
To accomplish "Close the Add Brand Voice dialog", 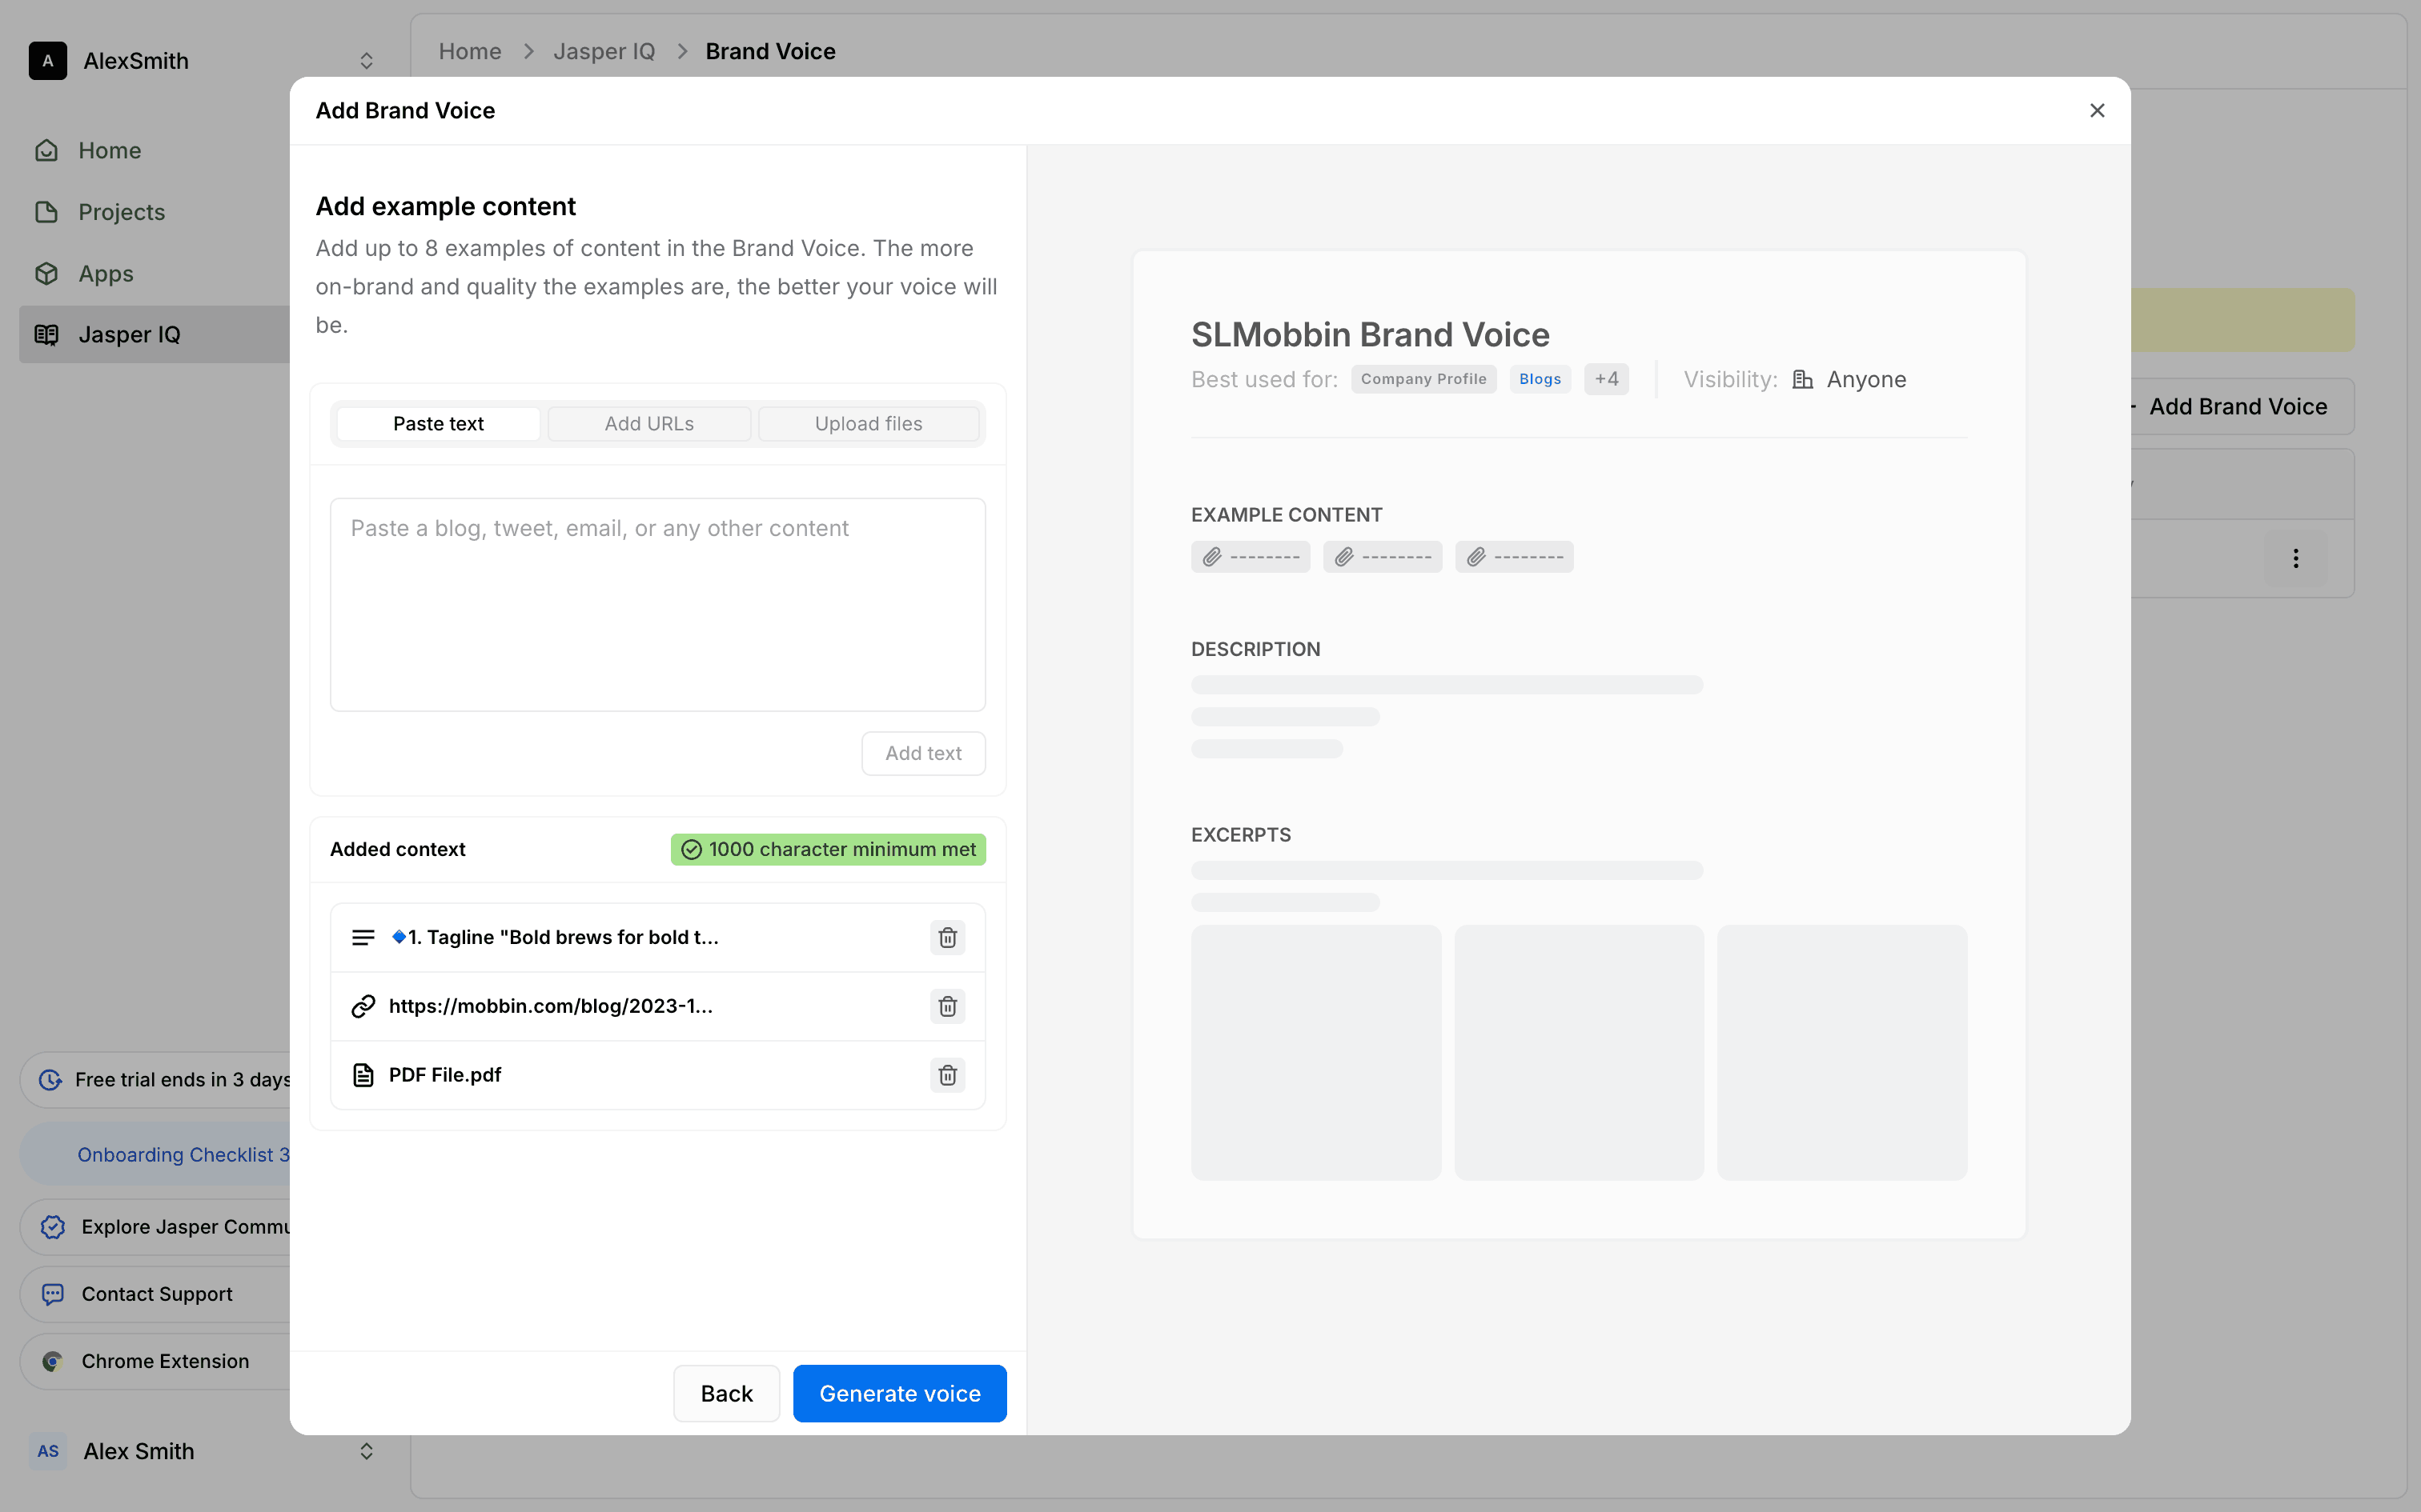I will tap(2097, 111).
